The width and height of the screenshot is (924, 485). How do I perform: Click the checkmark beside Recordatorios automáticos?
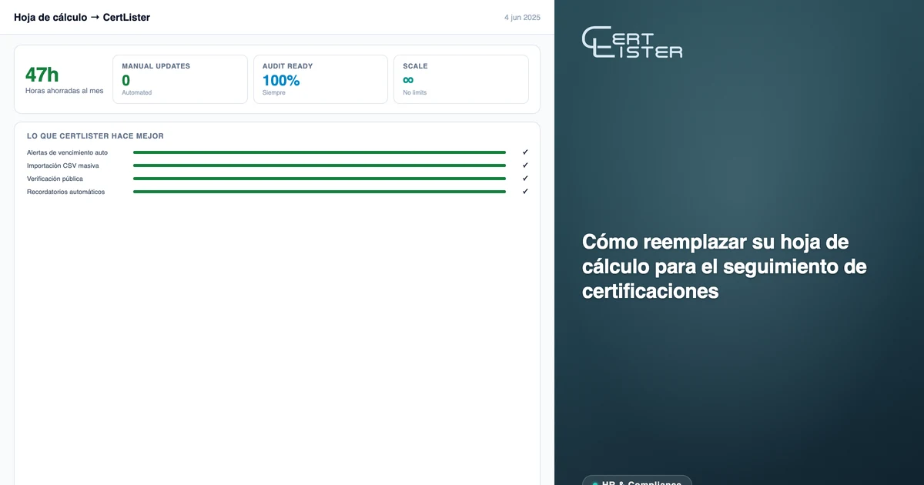[x=525, y=192]
